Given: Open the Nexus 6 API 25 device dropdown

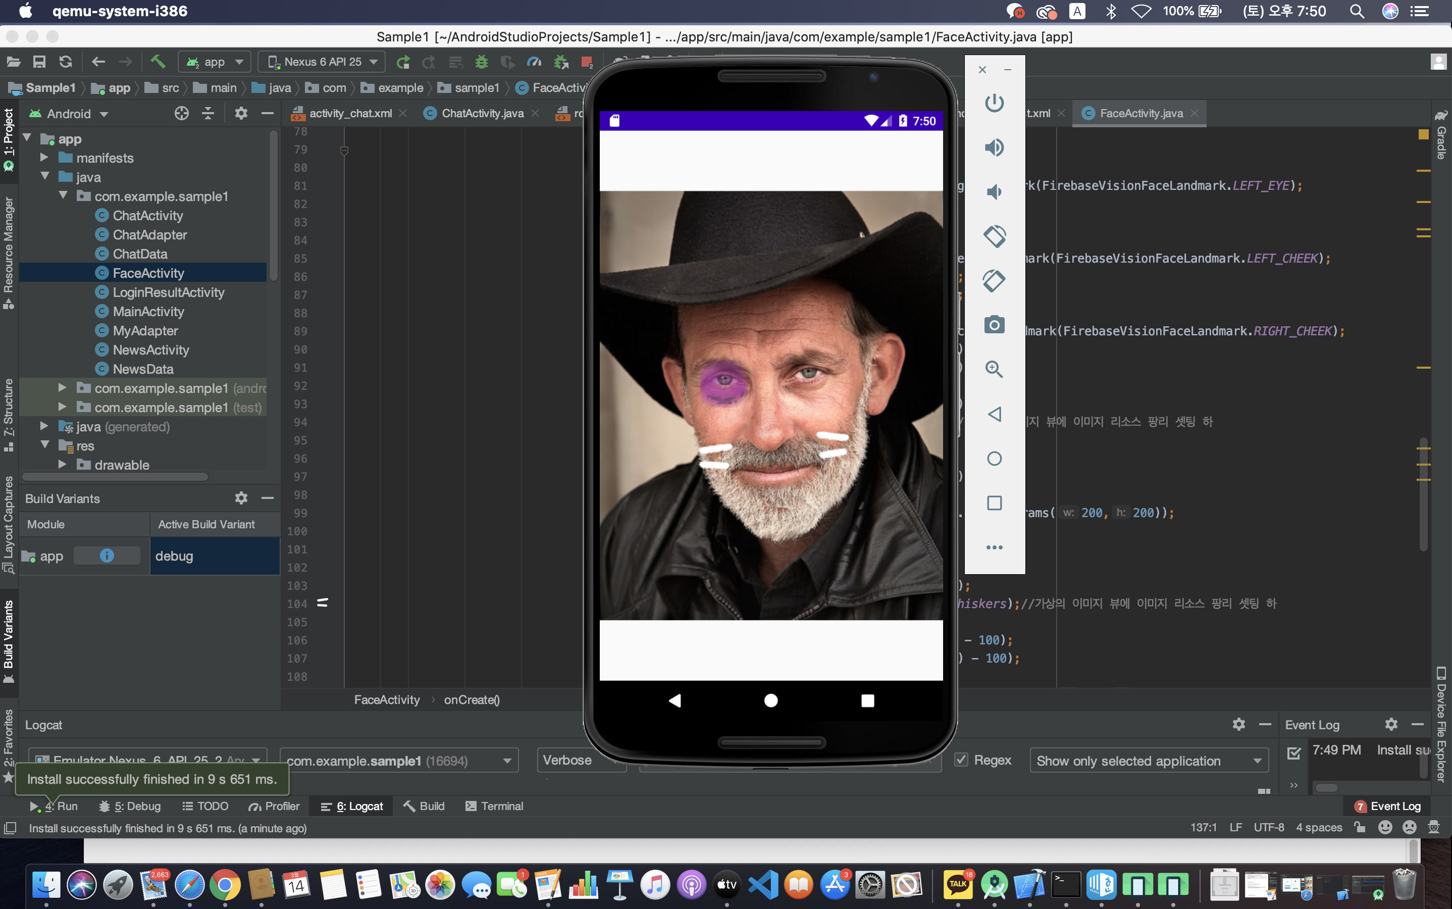Looking at the screenshot, I should [323, 62].
